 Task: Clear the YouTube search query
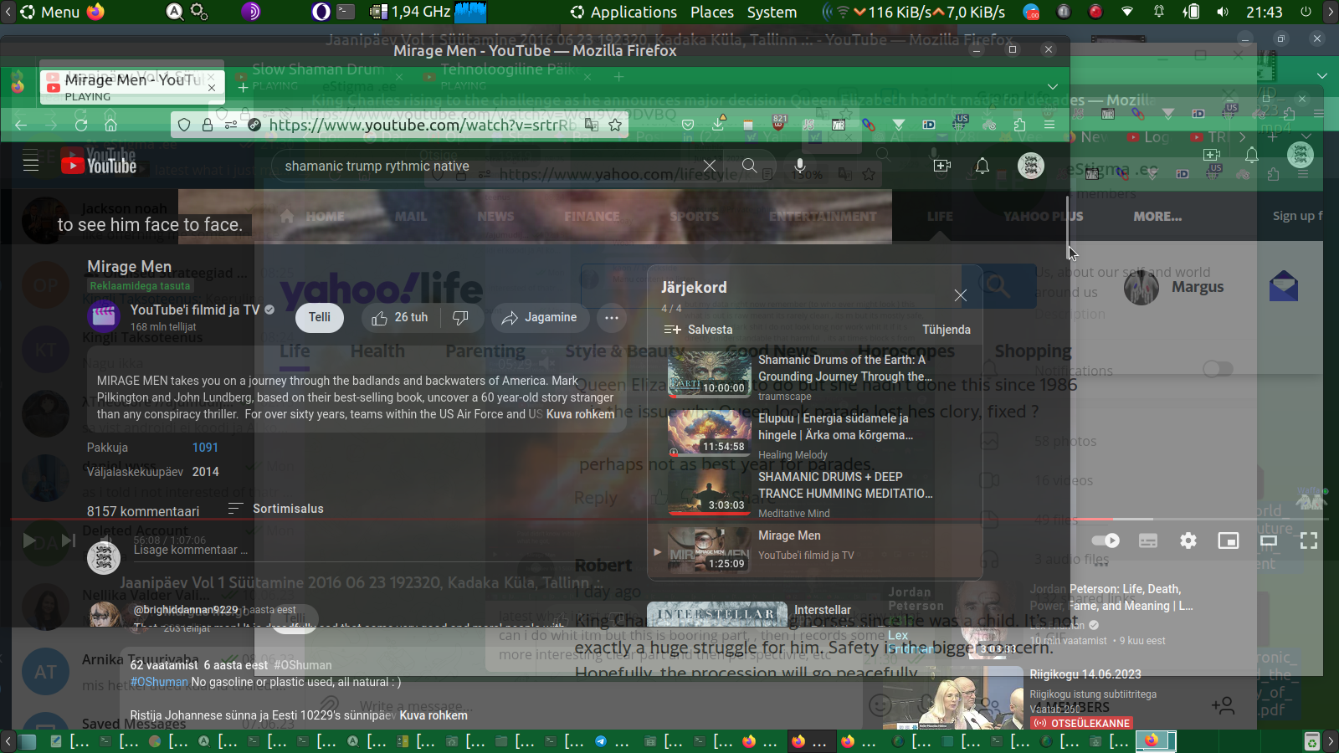click(710, 166)
